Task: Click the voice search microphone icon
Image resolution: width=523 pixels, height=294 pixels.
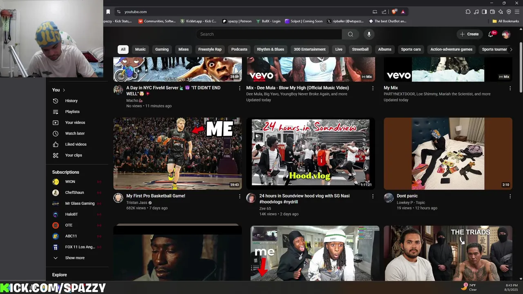Action: (369, 34)
